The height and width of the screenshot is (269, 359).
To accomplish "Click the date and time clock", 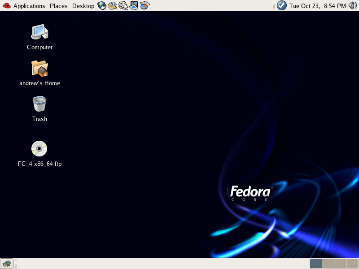I will [x=317, y=6].
